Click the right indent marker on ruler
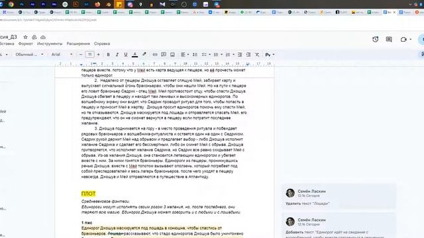 [247, 64]
